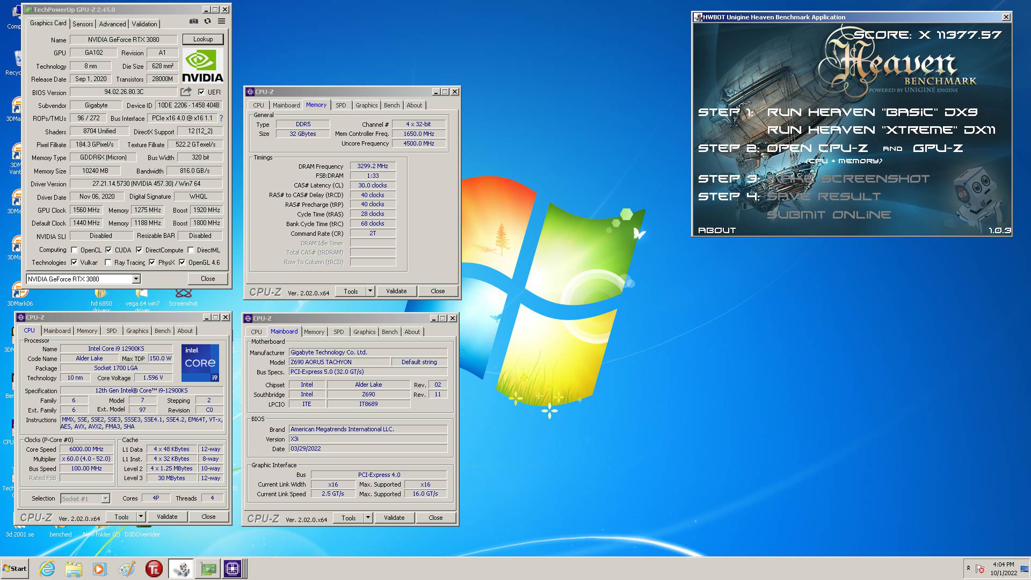The image size is (1031, 580).
Task: Click Validate in the CPU-Z Memory window
Action: pos(396,291)
